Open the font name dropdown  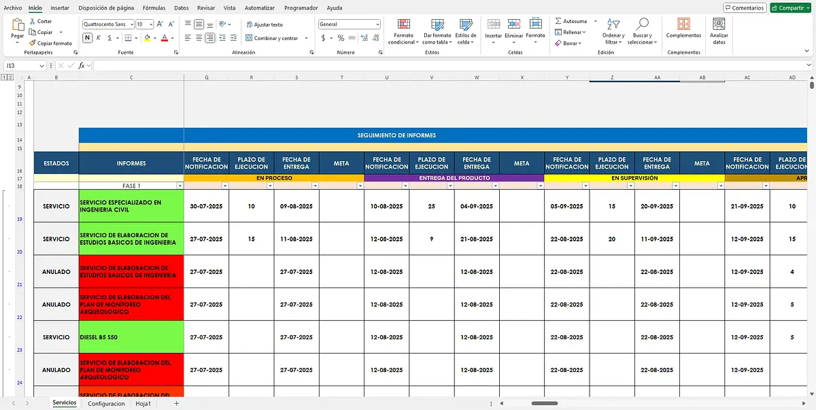131,24
